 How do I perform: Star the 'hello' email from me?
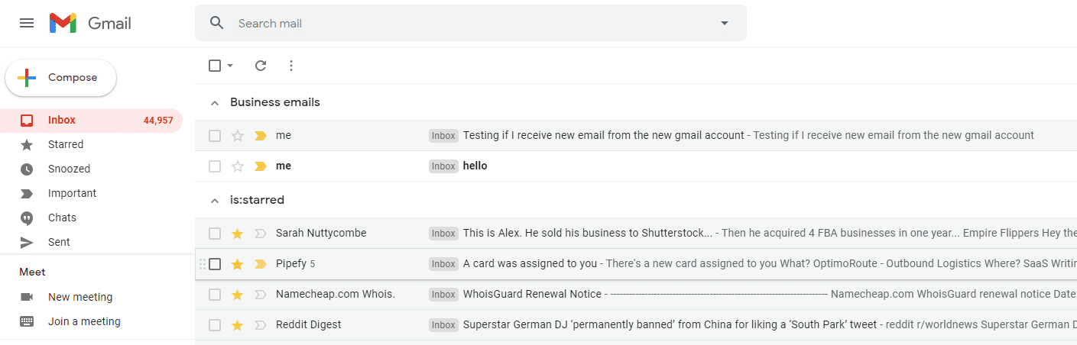(x=238, y=166)
